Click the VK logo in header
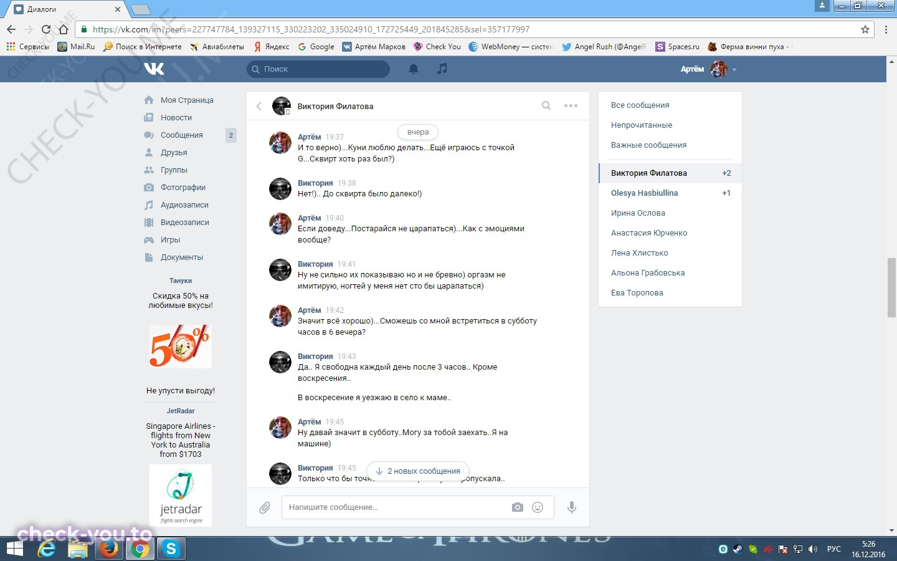Viewport: 897px width, 561px height. pos(154,69)
